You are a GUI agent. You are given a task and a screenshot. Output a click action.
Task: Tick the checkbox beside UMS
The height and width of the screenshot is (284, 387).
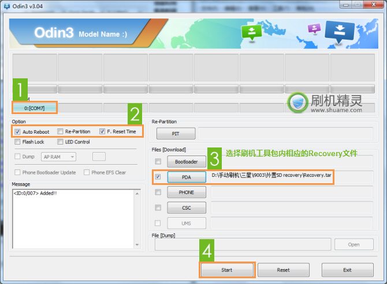(158, 223)
